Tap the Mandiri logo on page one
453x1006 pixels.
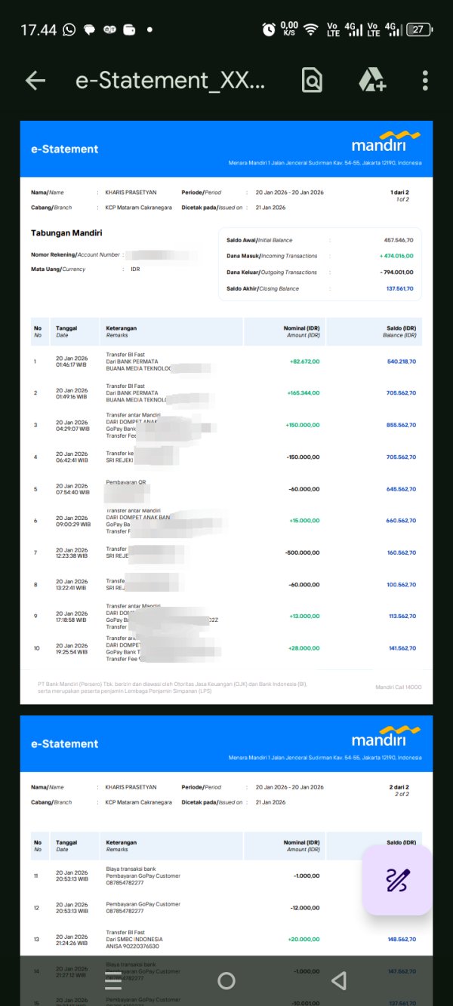pos(386,142)
